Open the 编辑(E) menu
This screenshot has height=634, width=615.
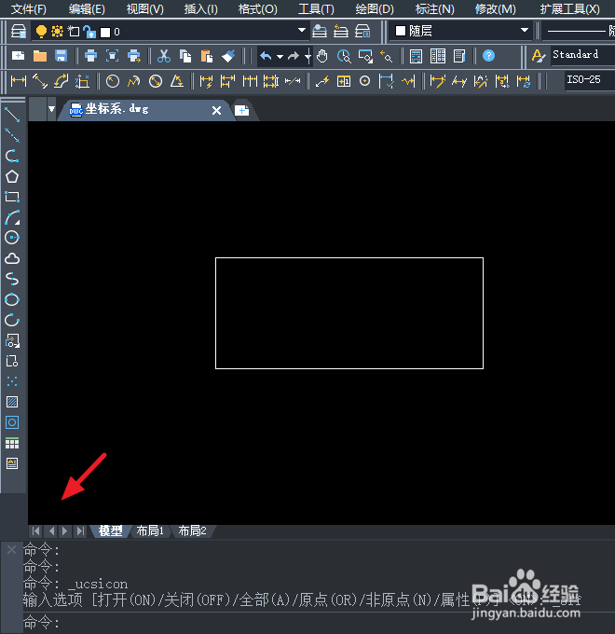pos(87,9)
